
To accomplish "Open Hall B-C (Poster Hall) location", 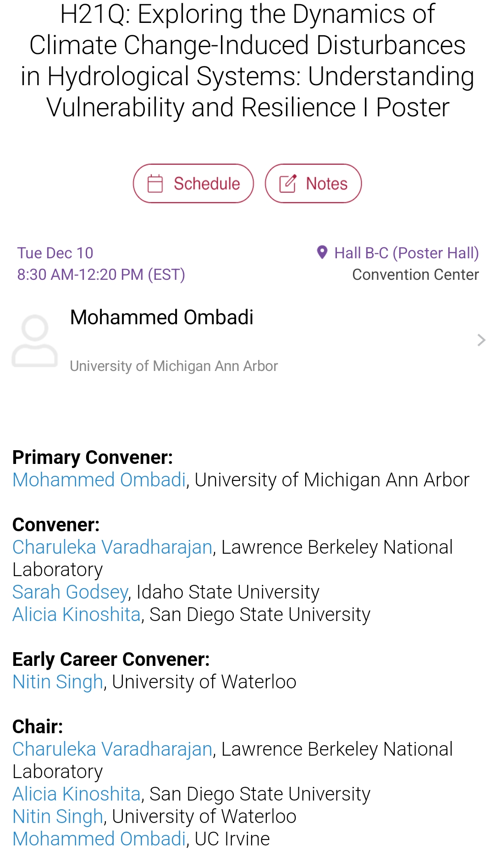I will click(406, 253).
